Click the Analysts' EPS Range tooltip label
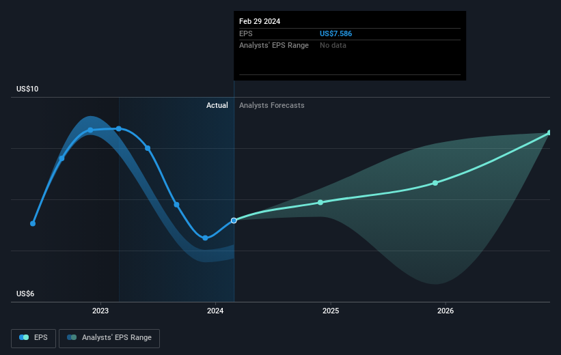Image resolution: width=561 pixels, height=355 pixels. [274, 46]
